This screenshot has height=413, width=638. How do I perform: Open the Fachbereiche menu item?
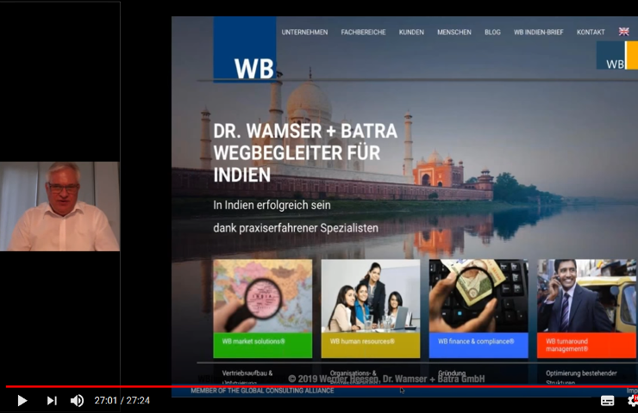point(363,32)
